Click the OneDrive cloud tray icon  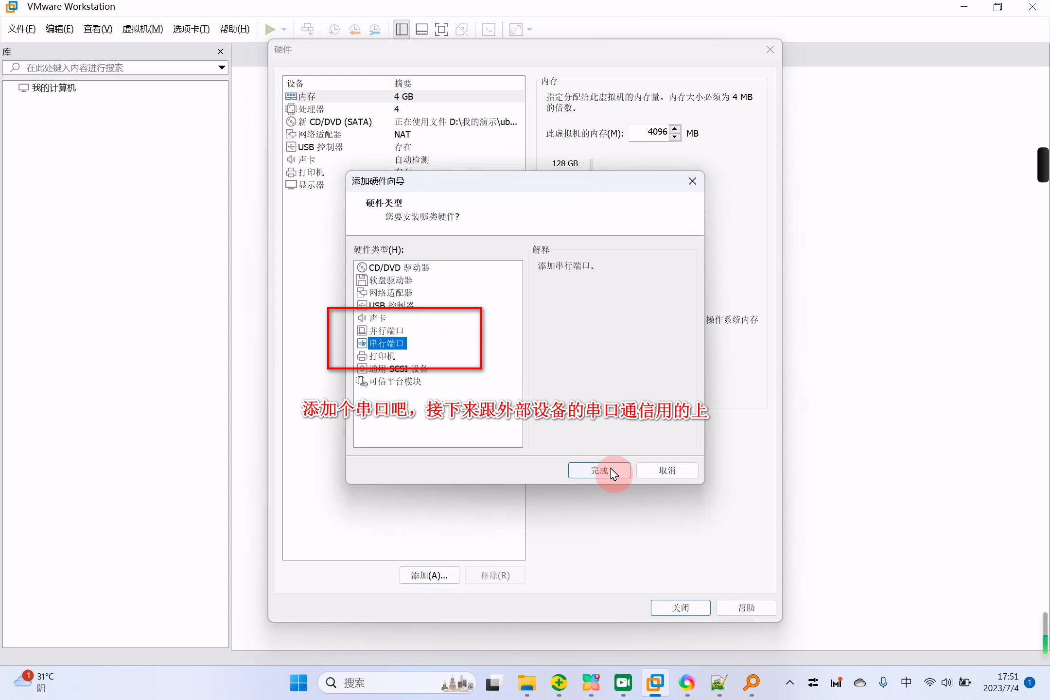pyautogui.click(x=860, y=682)
